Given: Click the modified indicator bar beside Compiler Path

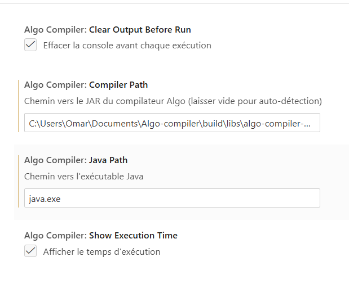Looking at the screenshot, I should pyautogui.click(x=19, y=106).
